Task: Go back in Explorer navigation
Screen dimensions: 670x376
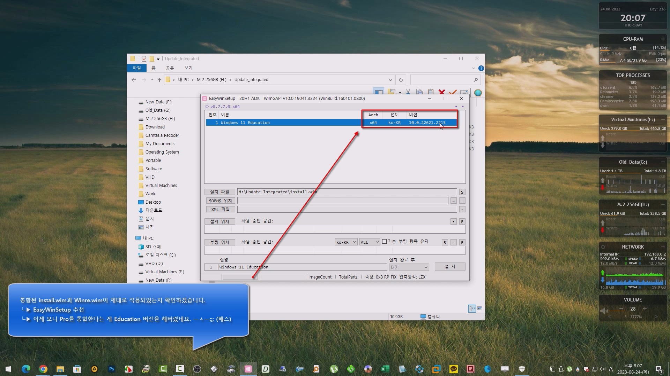Action: tap(134, 80)
